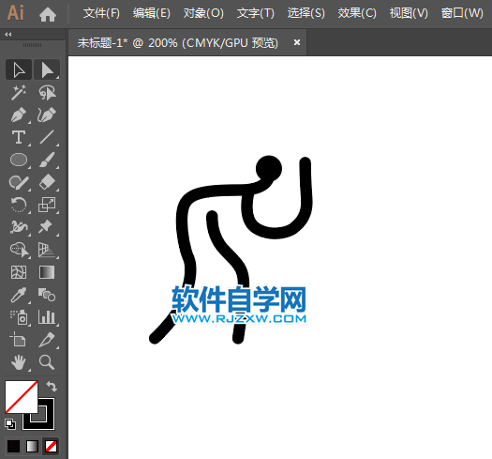This screenshot has width=492, height=459.
Task: Reset to default fill and stroke
Action: pos(10,424)
